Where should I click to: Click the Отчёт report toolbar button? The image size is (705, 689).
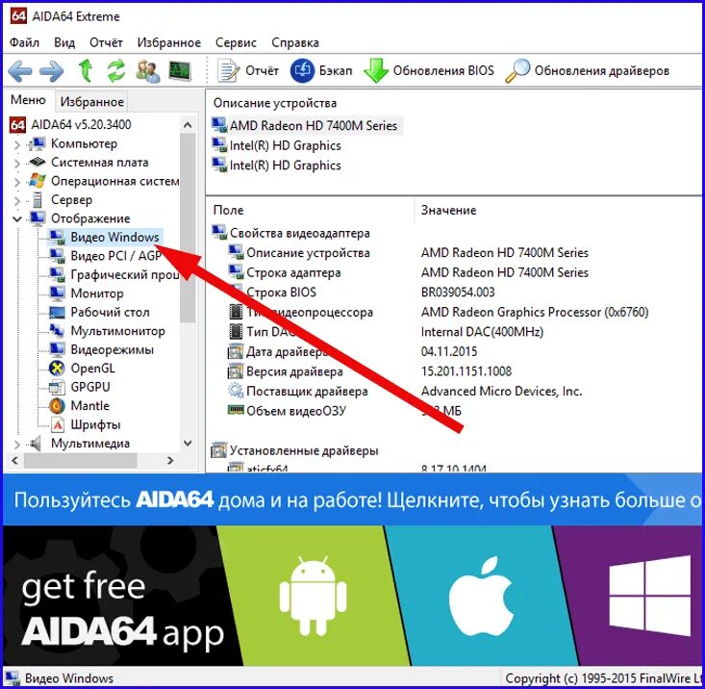click(x=248, y=70)
